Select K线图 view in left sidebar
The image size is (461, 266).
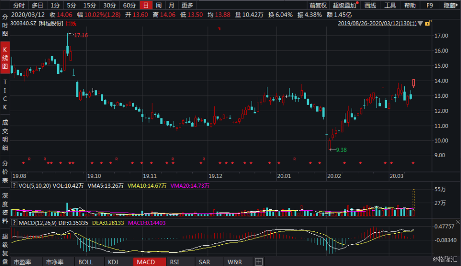pyautogui.click(x=5, y=58)
